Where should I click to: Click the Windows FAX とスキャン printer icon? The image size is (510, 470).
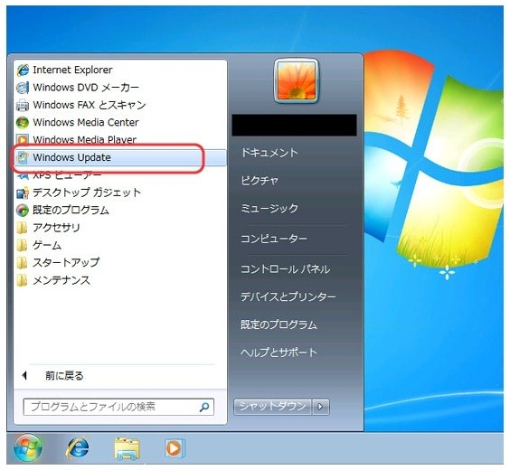pos(23,106)
